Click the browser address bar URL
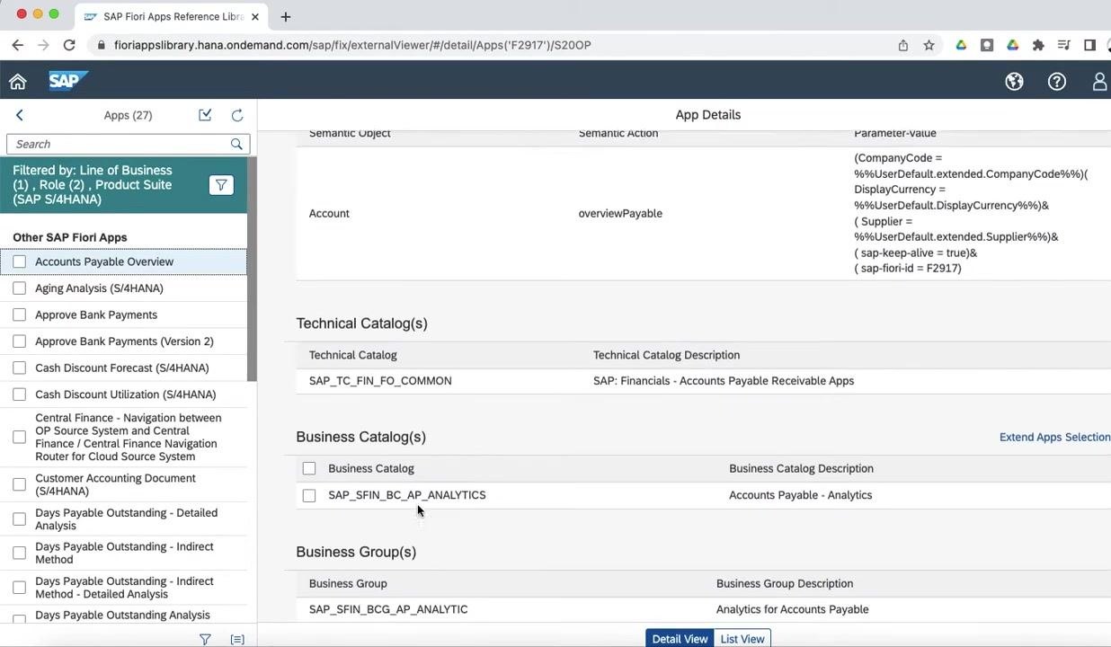 coord(352,45)
